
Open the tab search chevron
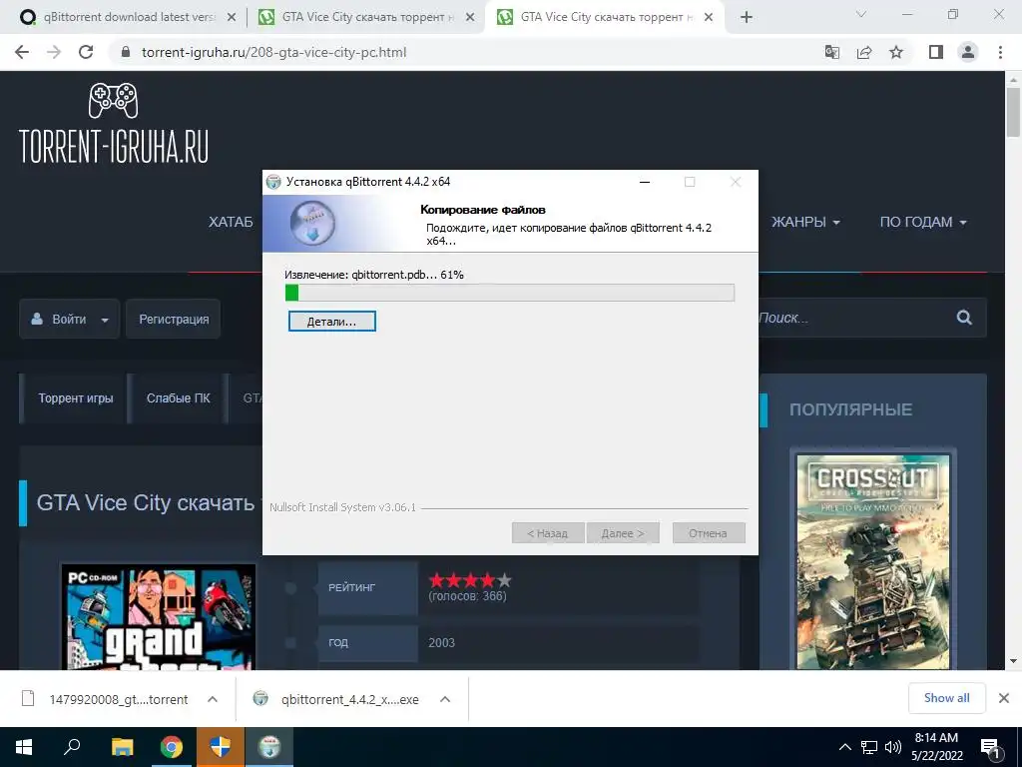tap(861, 14)
